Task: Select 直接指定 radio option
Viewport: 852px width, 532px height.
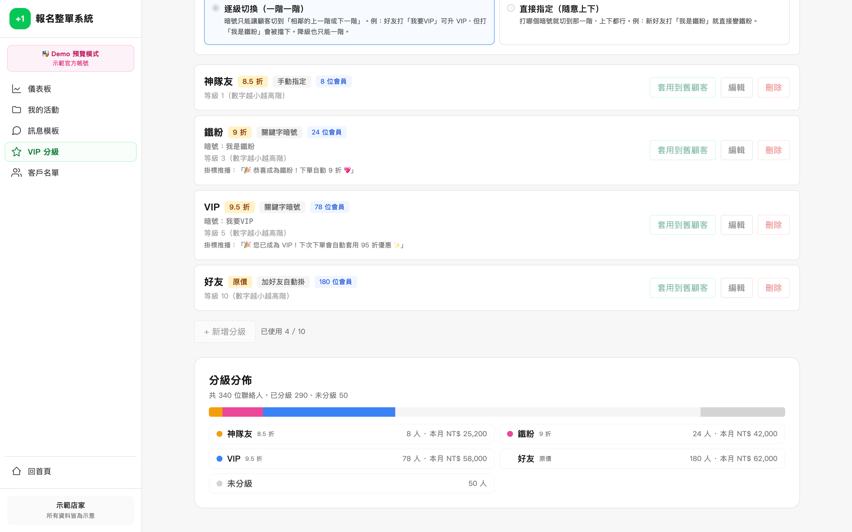Action: (511, 8)
